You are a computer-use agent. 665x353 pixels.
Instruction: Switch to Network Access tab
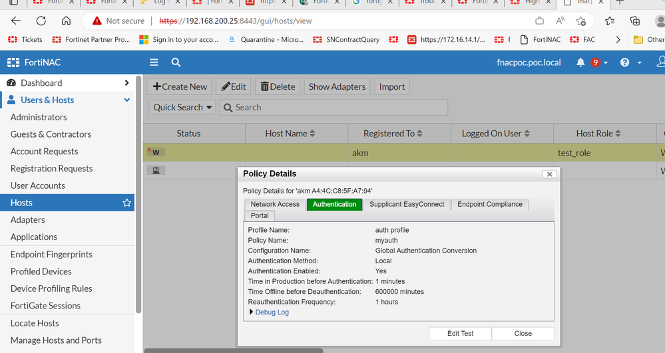(275, 204)
